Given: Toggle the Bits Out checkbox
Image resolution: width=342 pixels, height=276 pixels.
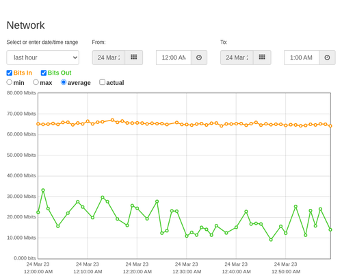Looking at the screenshot, I should pyautogui.click(x=44, y=73).
